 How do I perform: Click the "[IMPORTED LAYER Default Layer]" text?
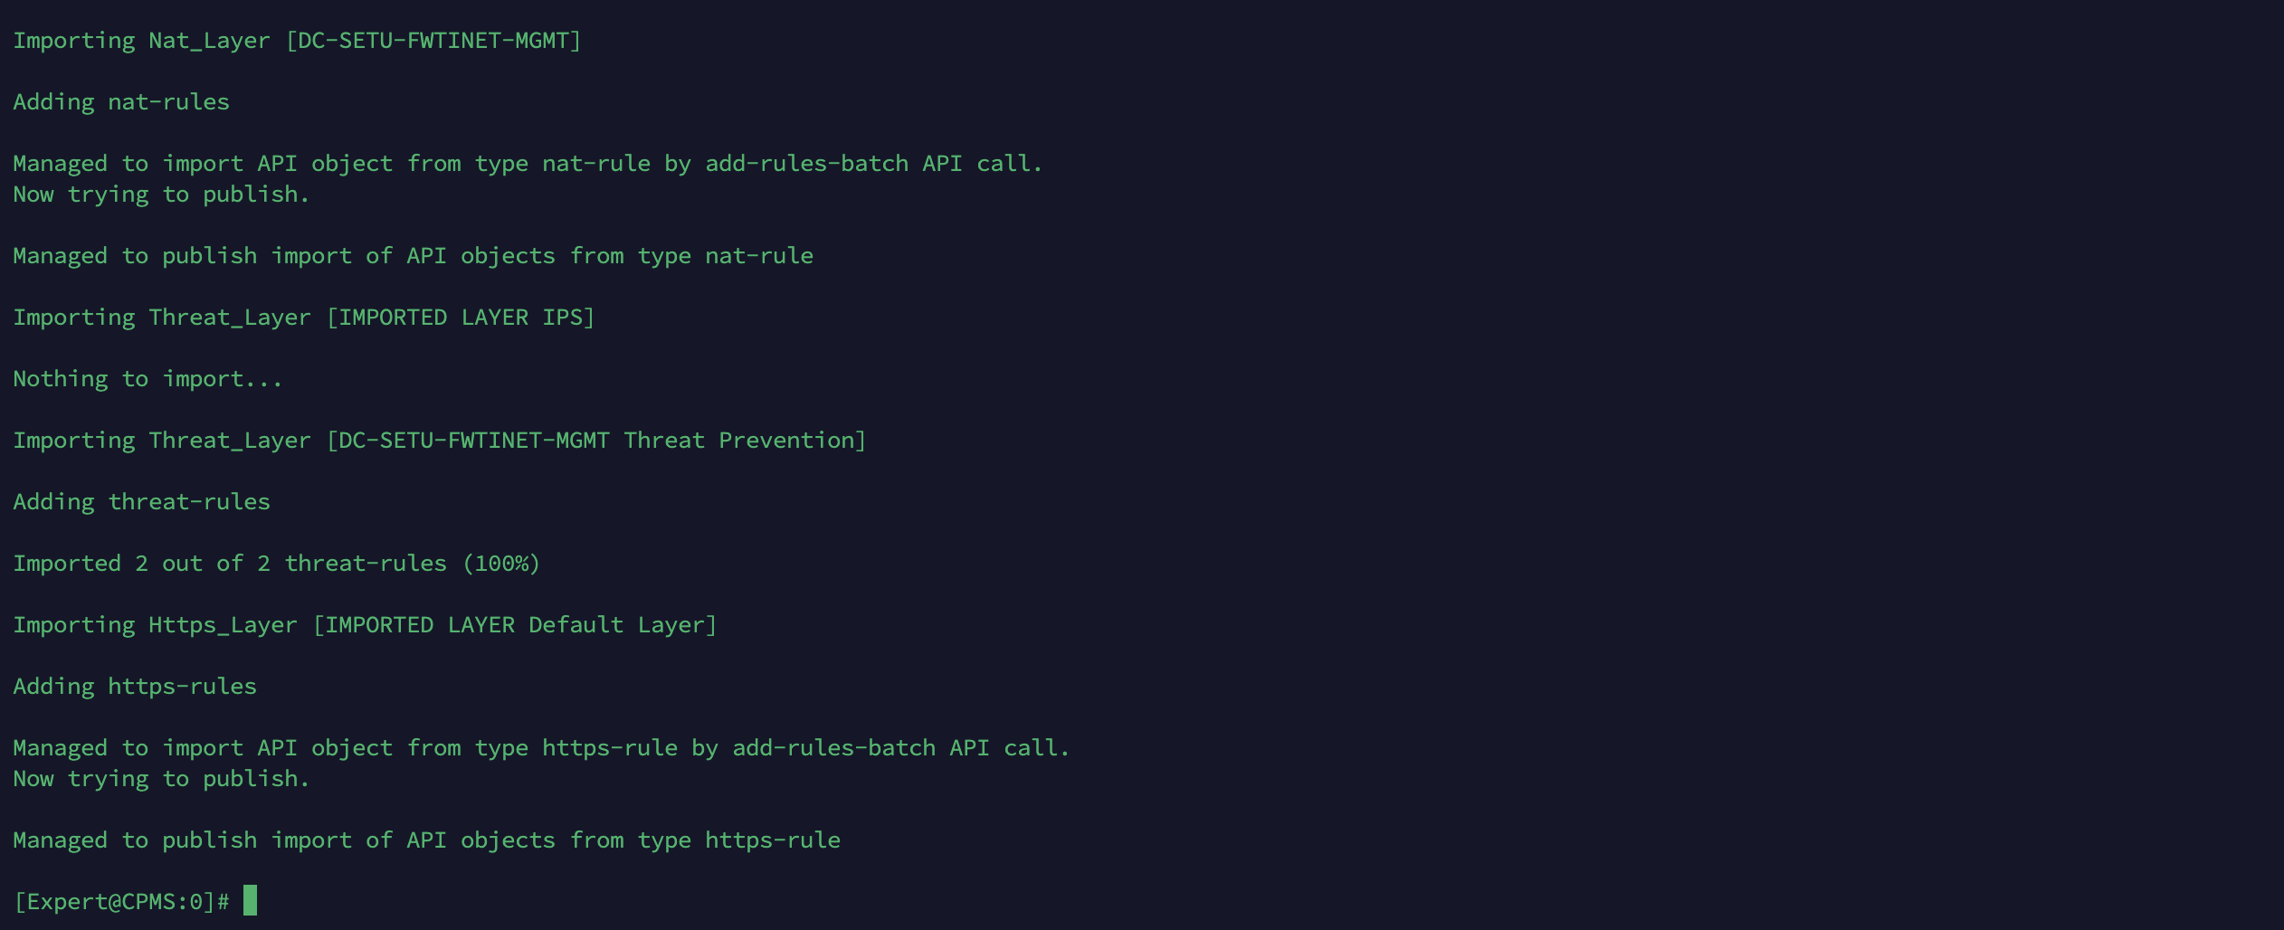tap(515, 625)
